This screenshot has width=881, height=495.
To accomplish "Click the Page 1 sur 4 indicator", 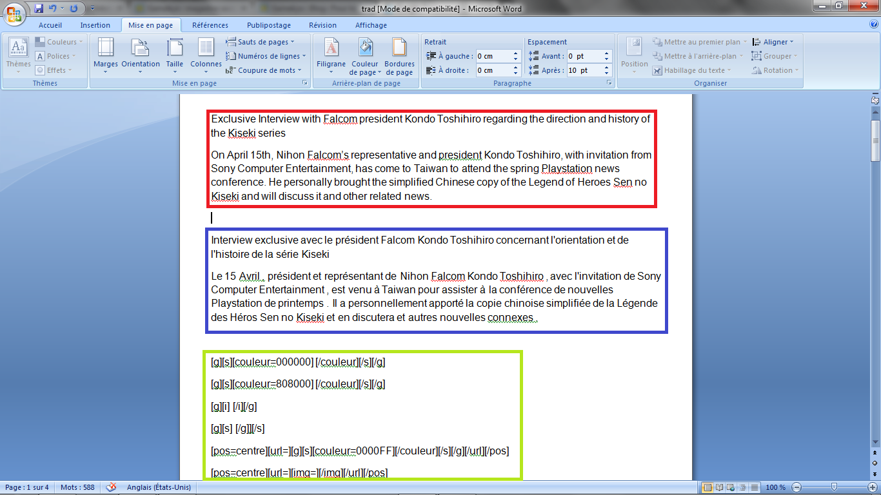I will click(27, 487).
